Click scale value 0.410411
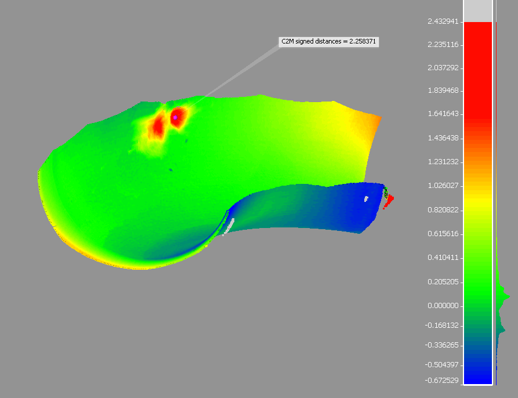Screen dimensions: 518x398 point(443,258)
